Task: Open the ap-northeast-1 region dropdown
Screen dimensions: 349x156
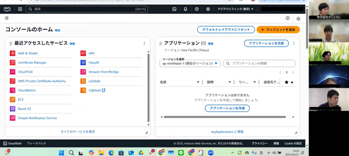Action: pos(190,63)
